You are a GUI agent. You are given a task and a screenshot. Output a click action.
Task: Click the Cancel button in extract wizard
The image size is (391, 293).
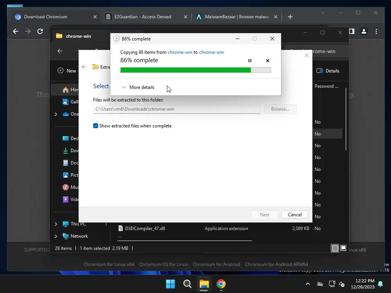click(294, 215)
